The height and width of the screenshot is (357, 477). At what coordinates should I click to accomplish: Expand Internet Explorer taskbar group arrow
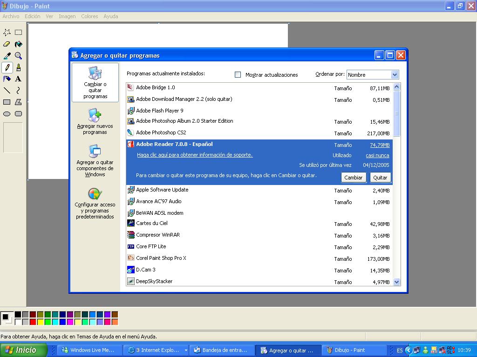[x=186, y=350]
